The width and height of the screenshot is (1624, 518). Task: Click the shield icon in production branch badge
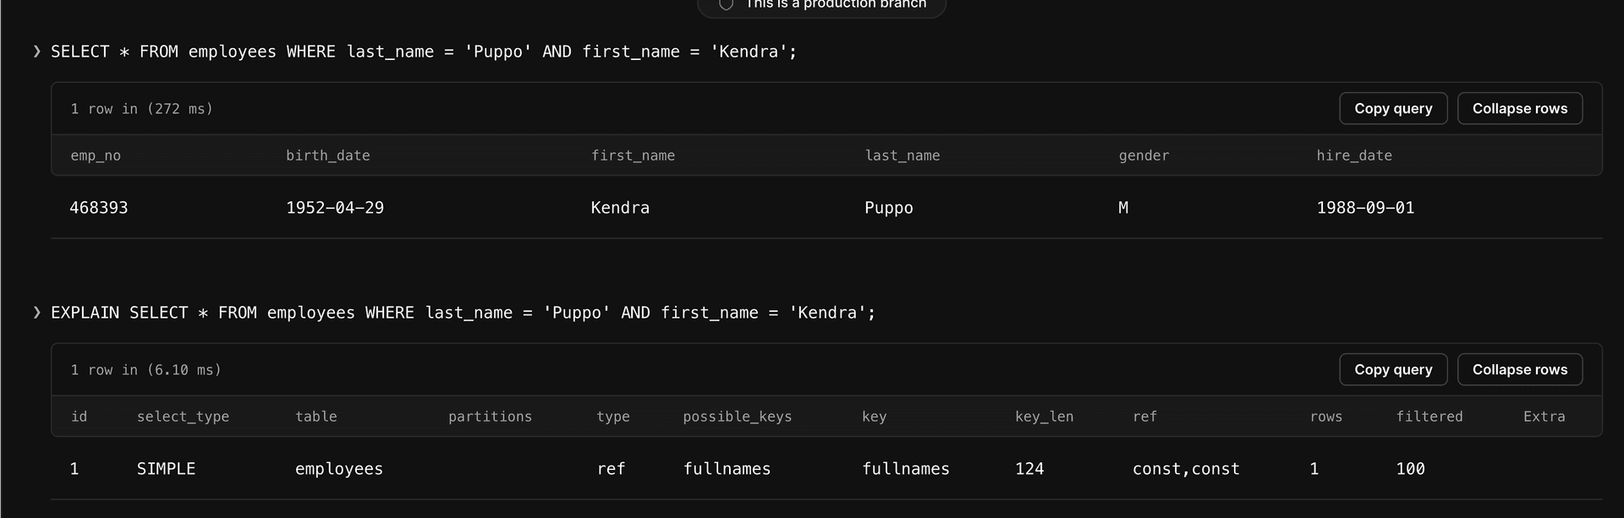[726, 5]
